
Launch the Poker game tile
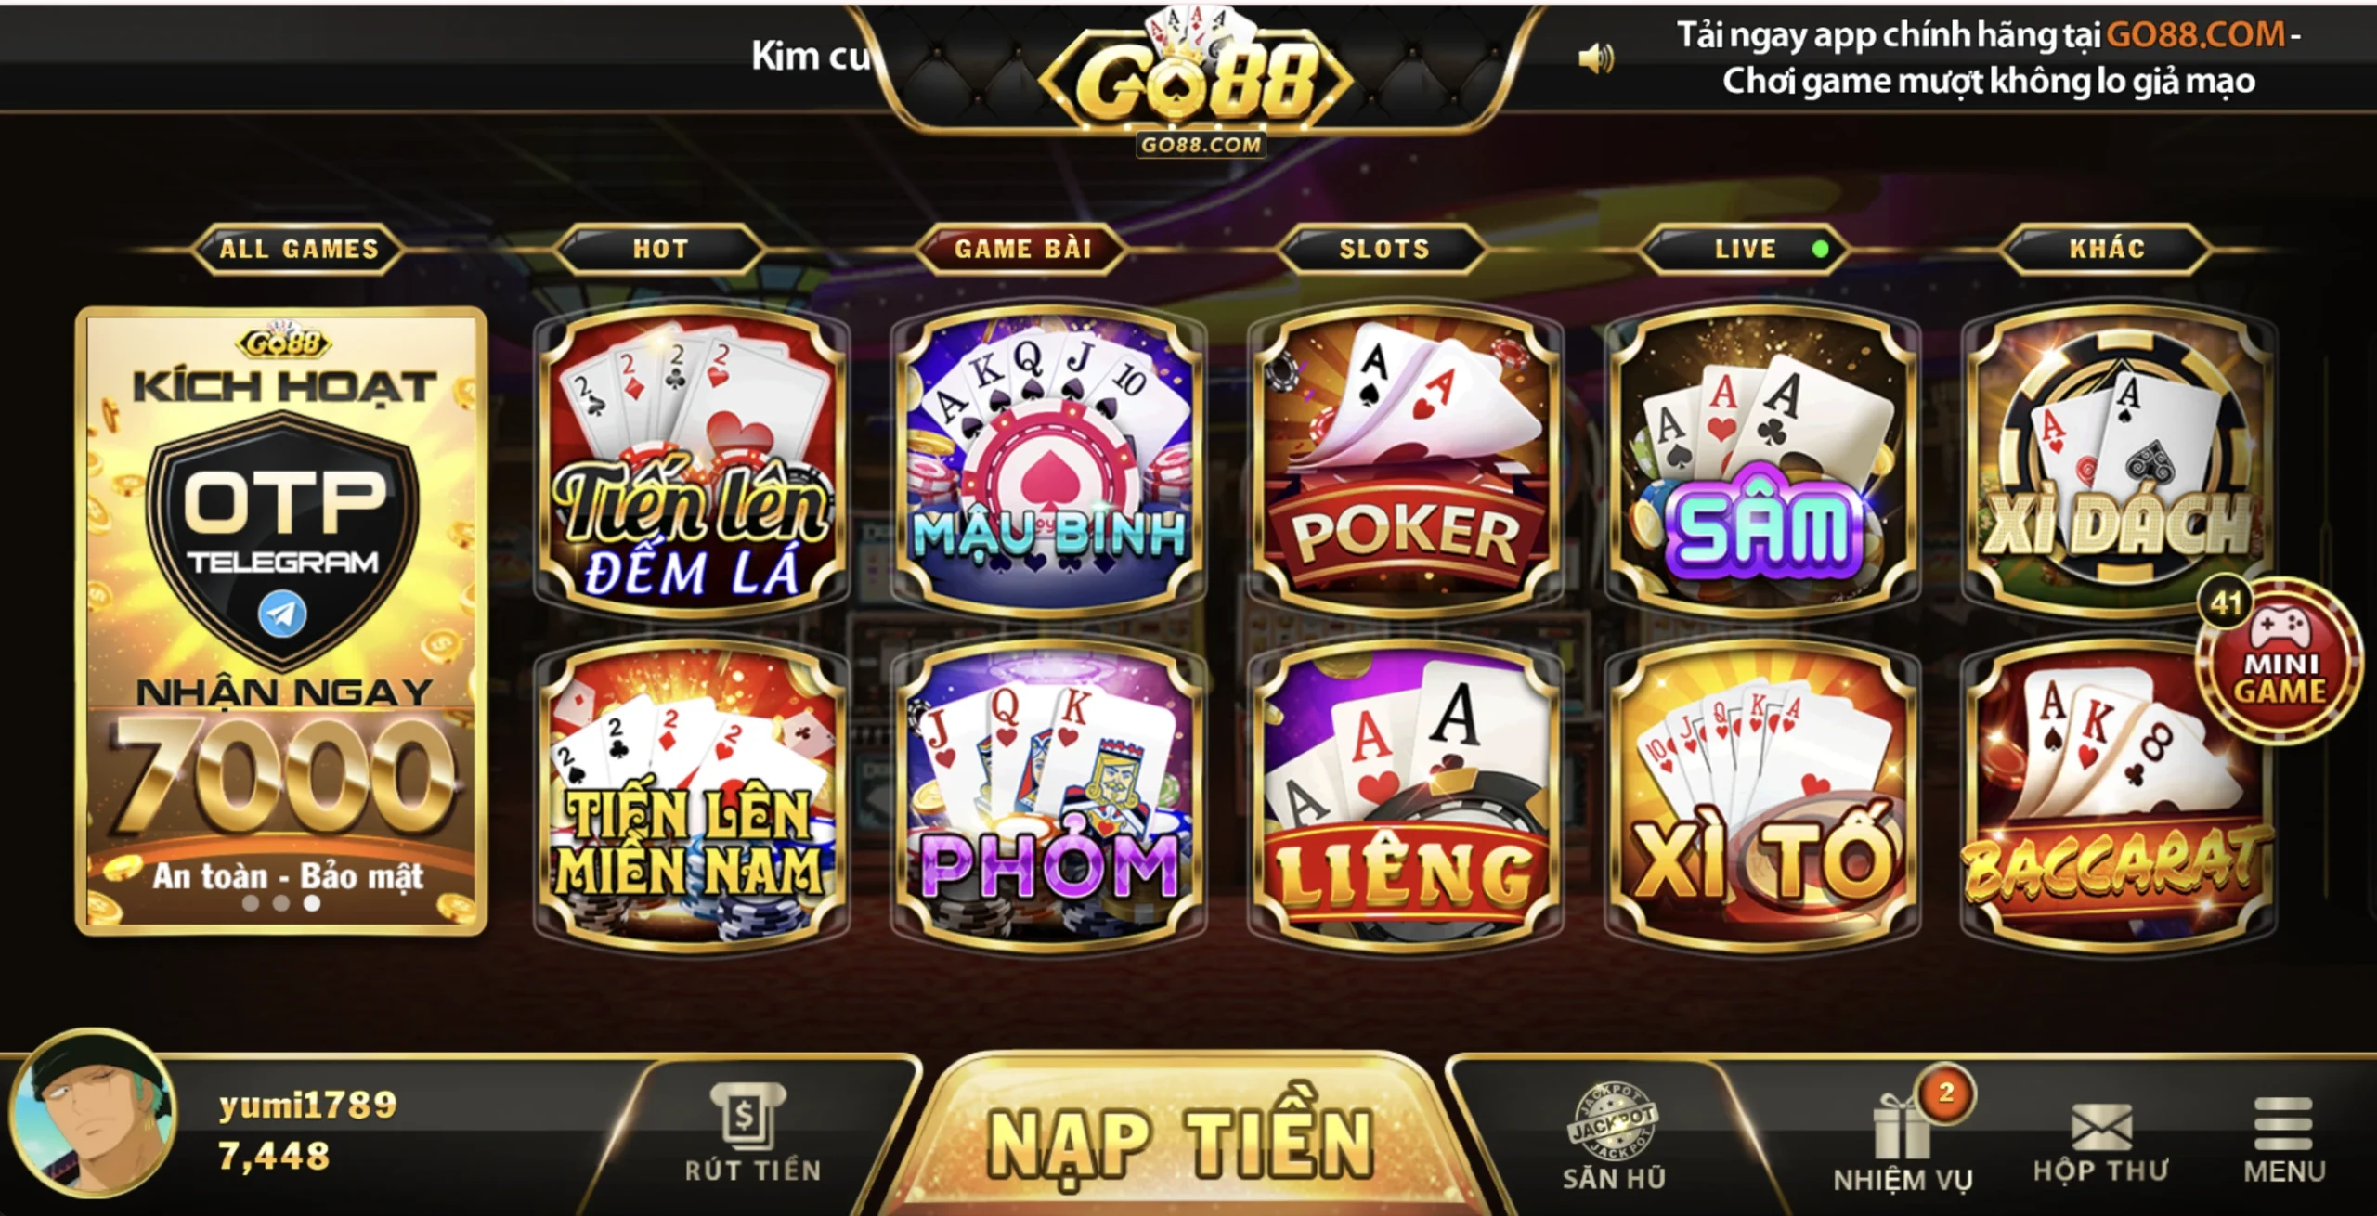tap(1406, 461)
